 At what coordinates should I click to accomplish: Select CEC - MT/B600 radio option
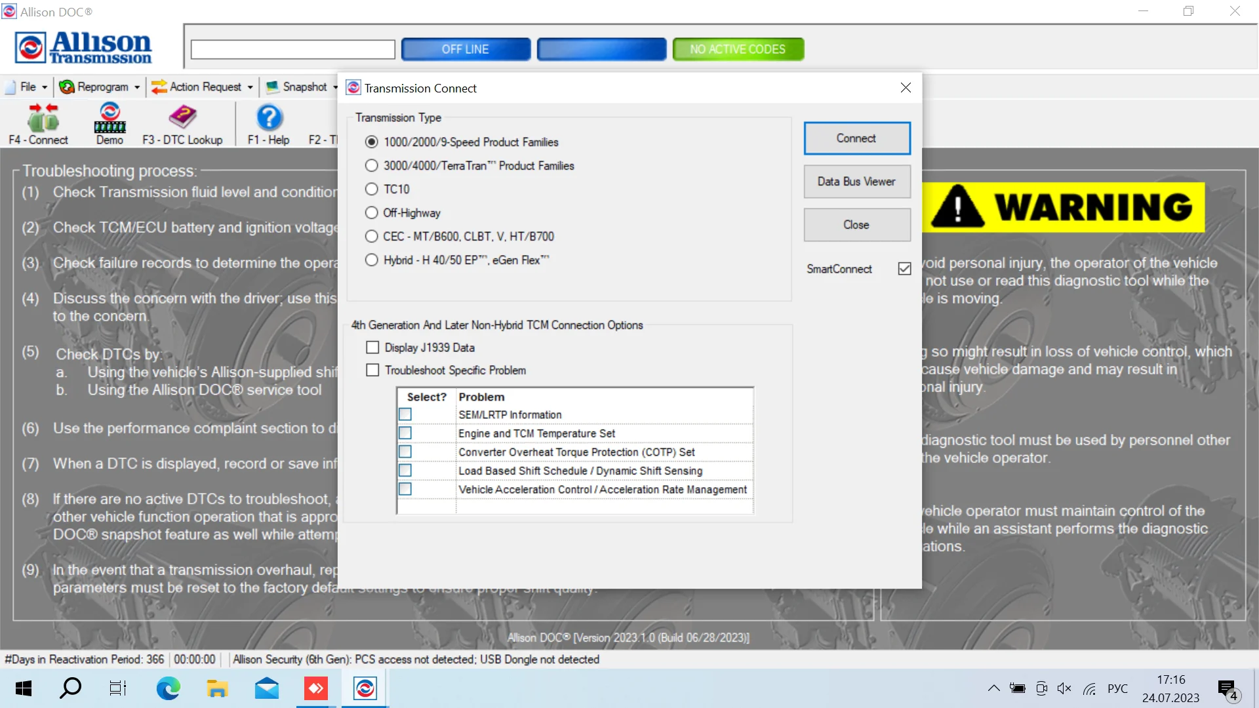[x=372, y=237]
